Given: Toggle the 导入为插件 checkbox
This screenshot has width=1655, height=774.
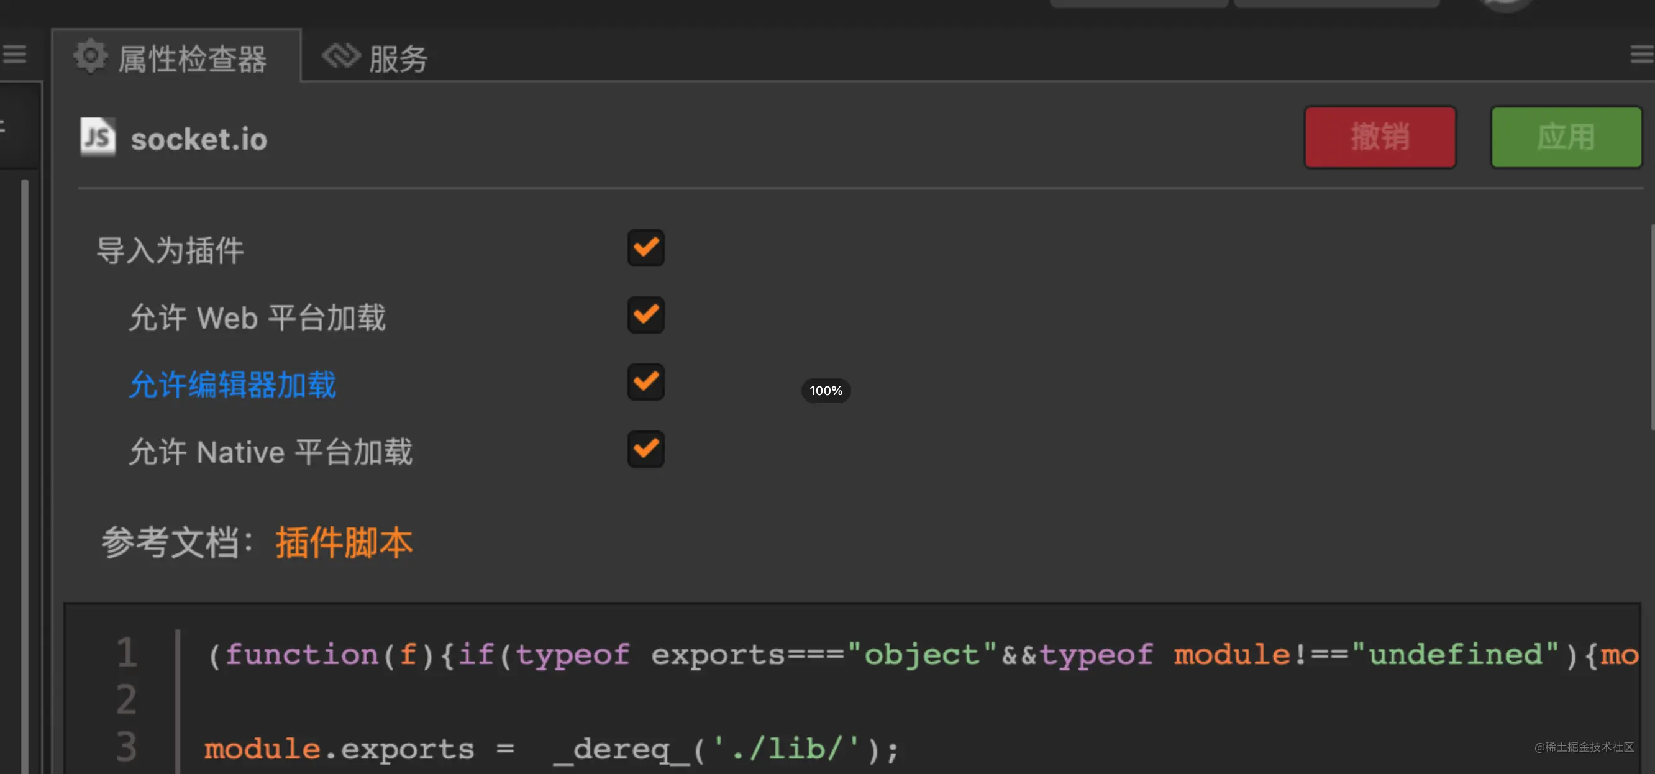Looking at the screenshot, I should tap(645, 248).
